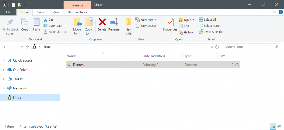Click Paste shortcut in the ribbon
The image size is (284, 130).
click(56, 32)
